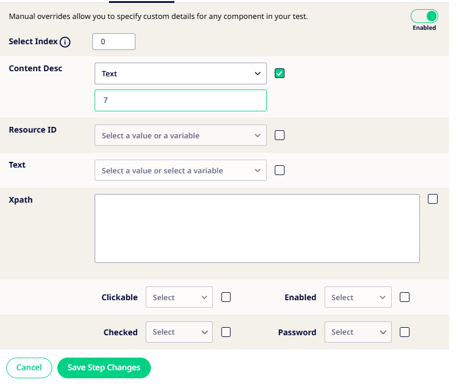Viewport: 460px width, 384px height.
Task: Click inside the Xpath text area
Action: coord(257,228)
